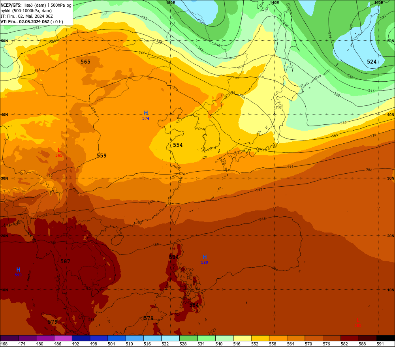Click the legend number '498'
The height and width of the screenshot is (347, 395).
(94, 344)
